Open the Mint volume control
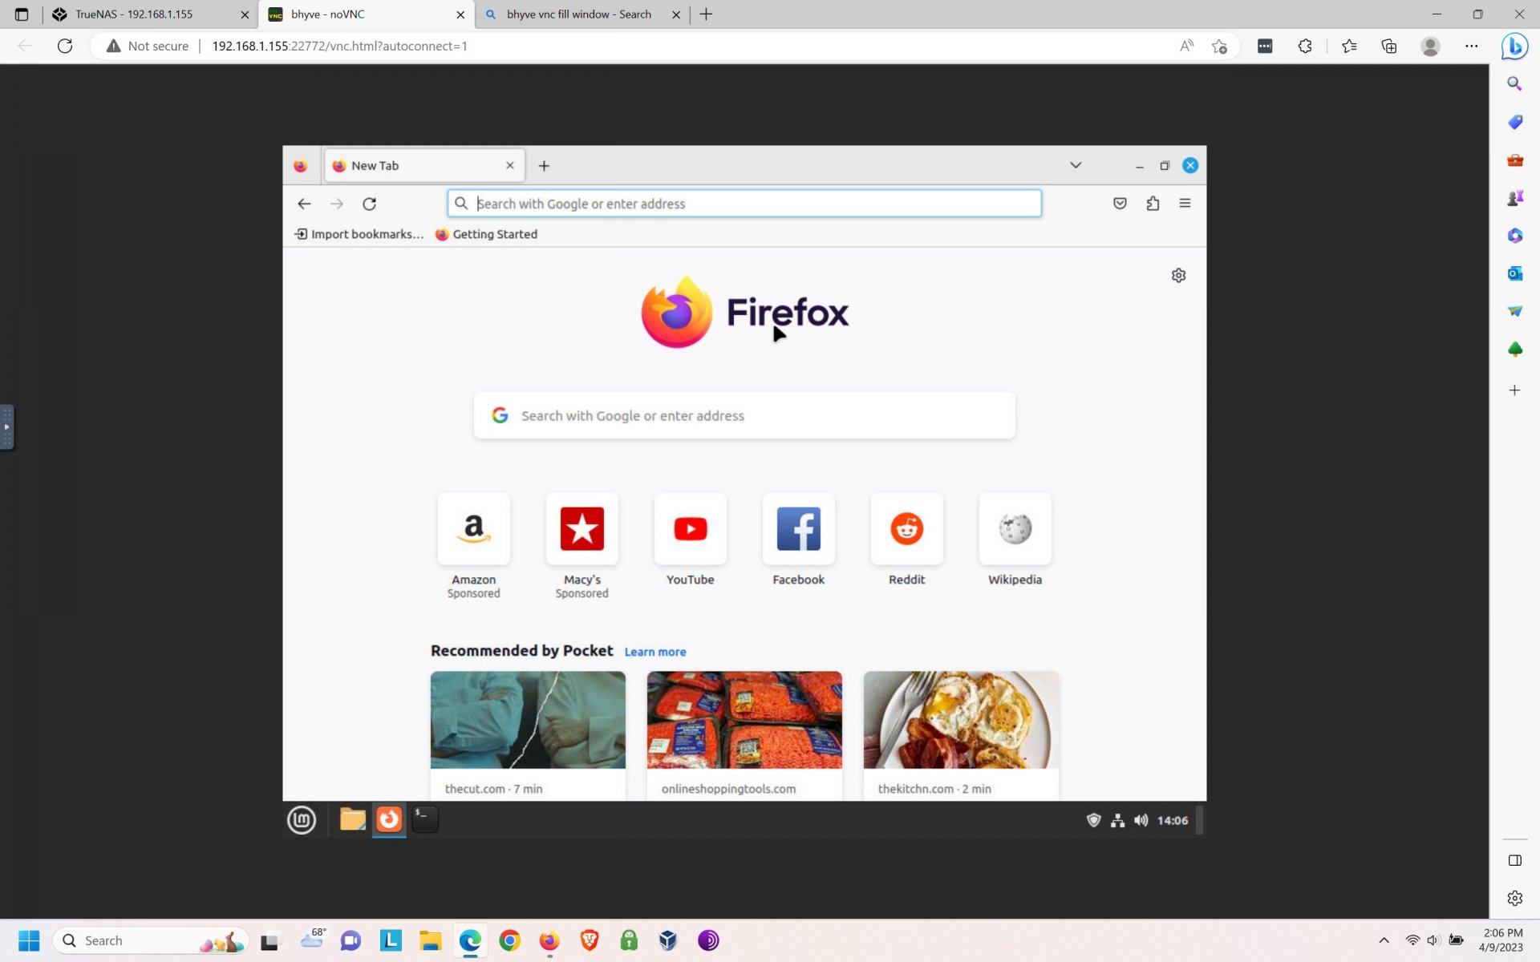Image resolution: width=1540 pixels, height=962 pixels. [1141, 820]
